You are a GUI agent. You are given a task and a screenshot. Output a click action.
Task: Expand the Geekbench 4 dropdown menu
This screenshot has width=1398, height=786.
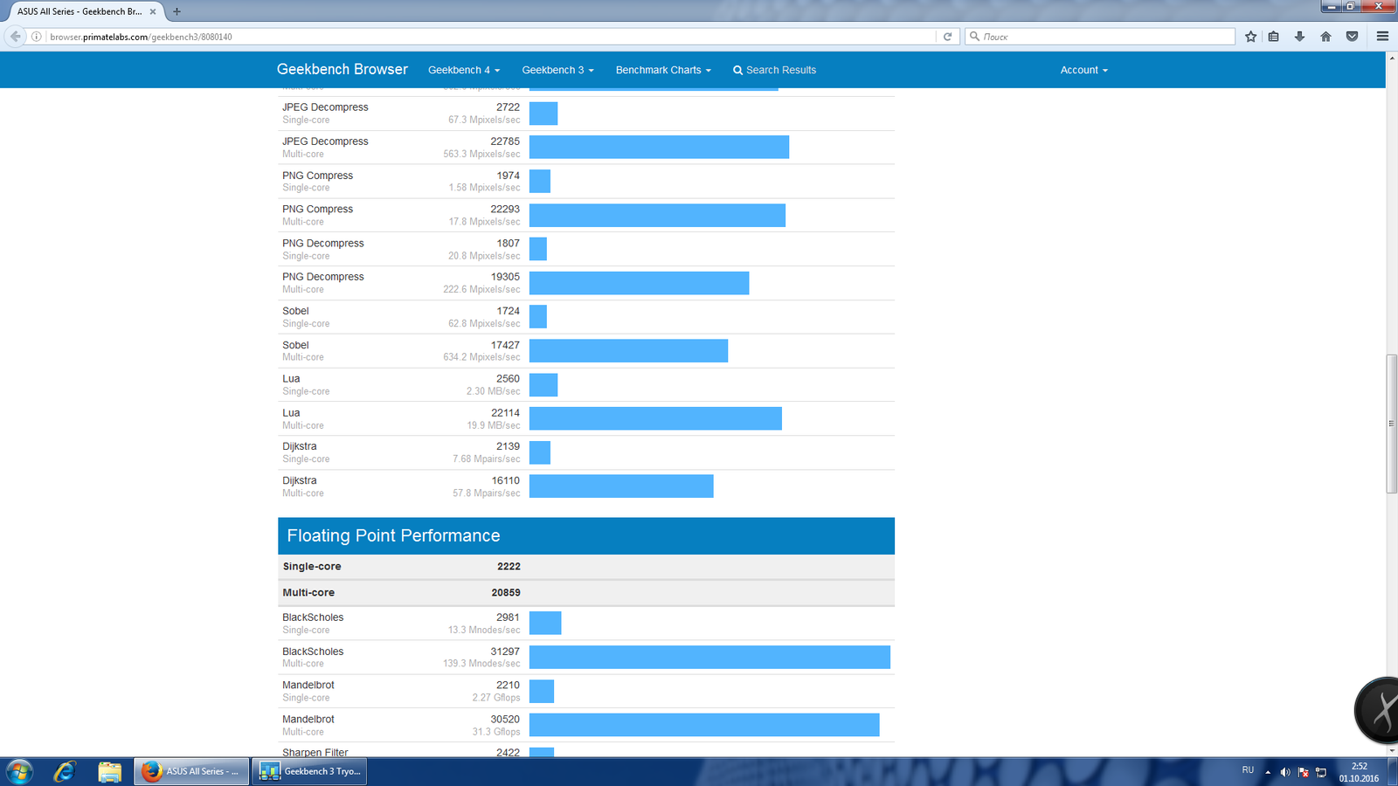(x=464, y=70)
